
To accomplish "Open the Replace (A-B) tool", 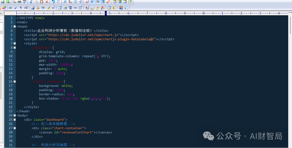I will point(70,2).
